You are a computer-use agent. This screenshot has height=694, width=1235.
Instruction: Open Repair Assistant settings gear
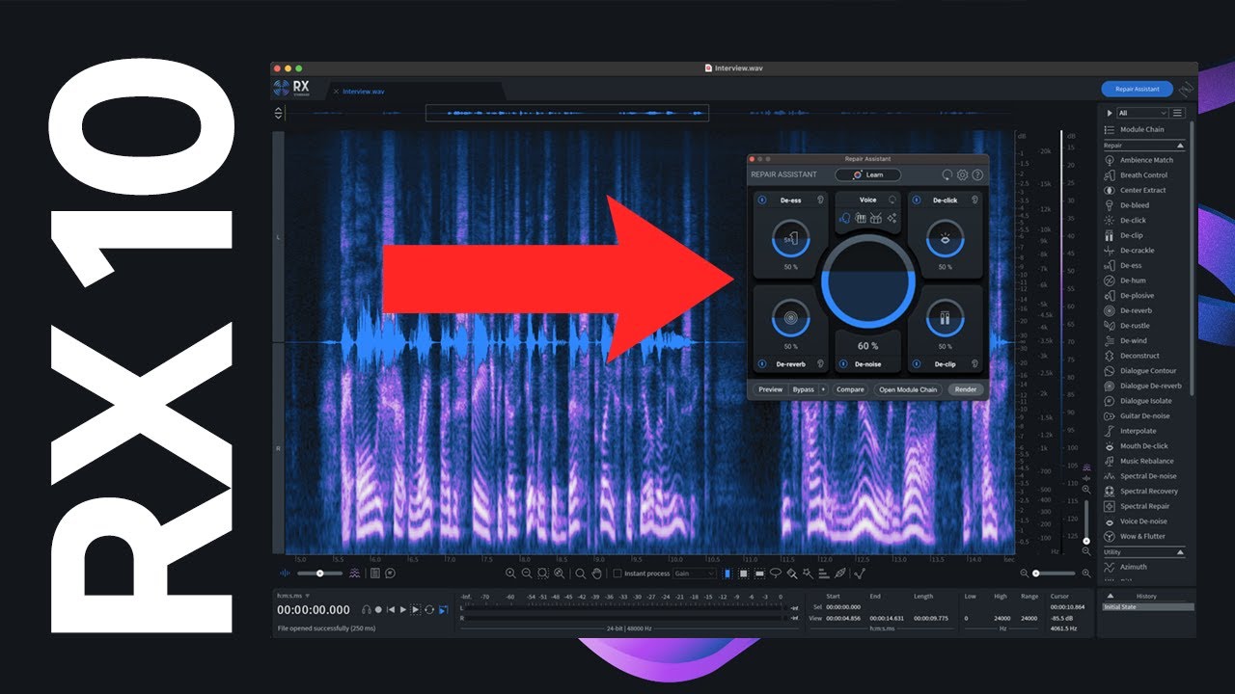(x=962, y=174)
